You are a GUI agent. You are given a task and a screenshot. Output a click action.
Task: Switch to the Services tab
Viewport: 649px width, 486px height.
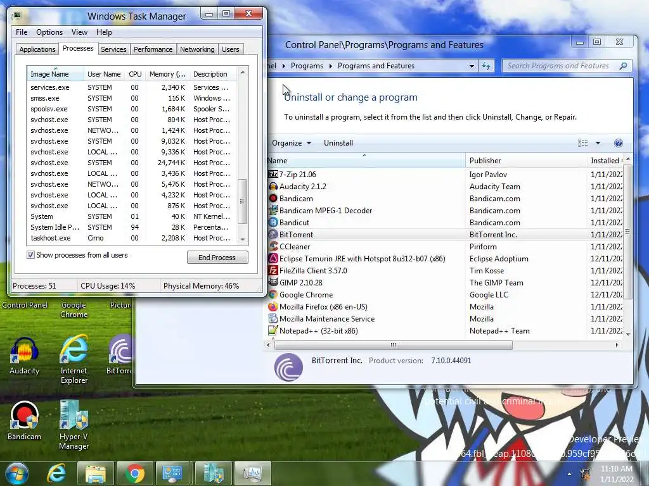(x=113, y=49)
